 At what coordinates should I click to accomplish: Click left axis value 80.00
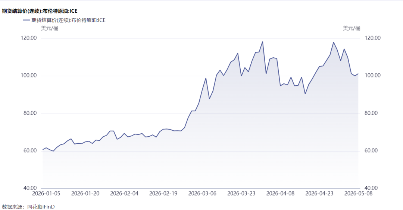(x=30, y=113)
